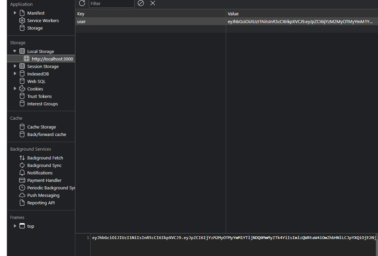Open the Back/forward cache label
This screenshot has width=378, height=256.
tap(47, 134)
